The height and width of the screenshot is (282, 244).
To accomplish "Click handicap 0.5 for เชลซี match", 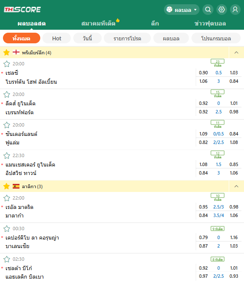I will tap(219, 73).
